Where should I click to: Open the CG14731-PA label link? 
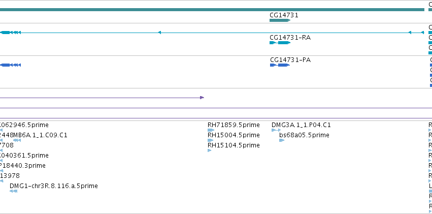coord(290,60)
